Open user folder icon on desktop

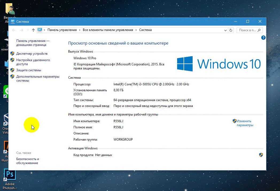coord(10,9)
